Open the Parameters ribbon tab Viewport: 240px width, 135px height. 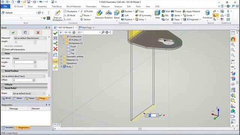91,6
